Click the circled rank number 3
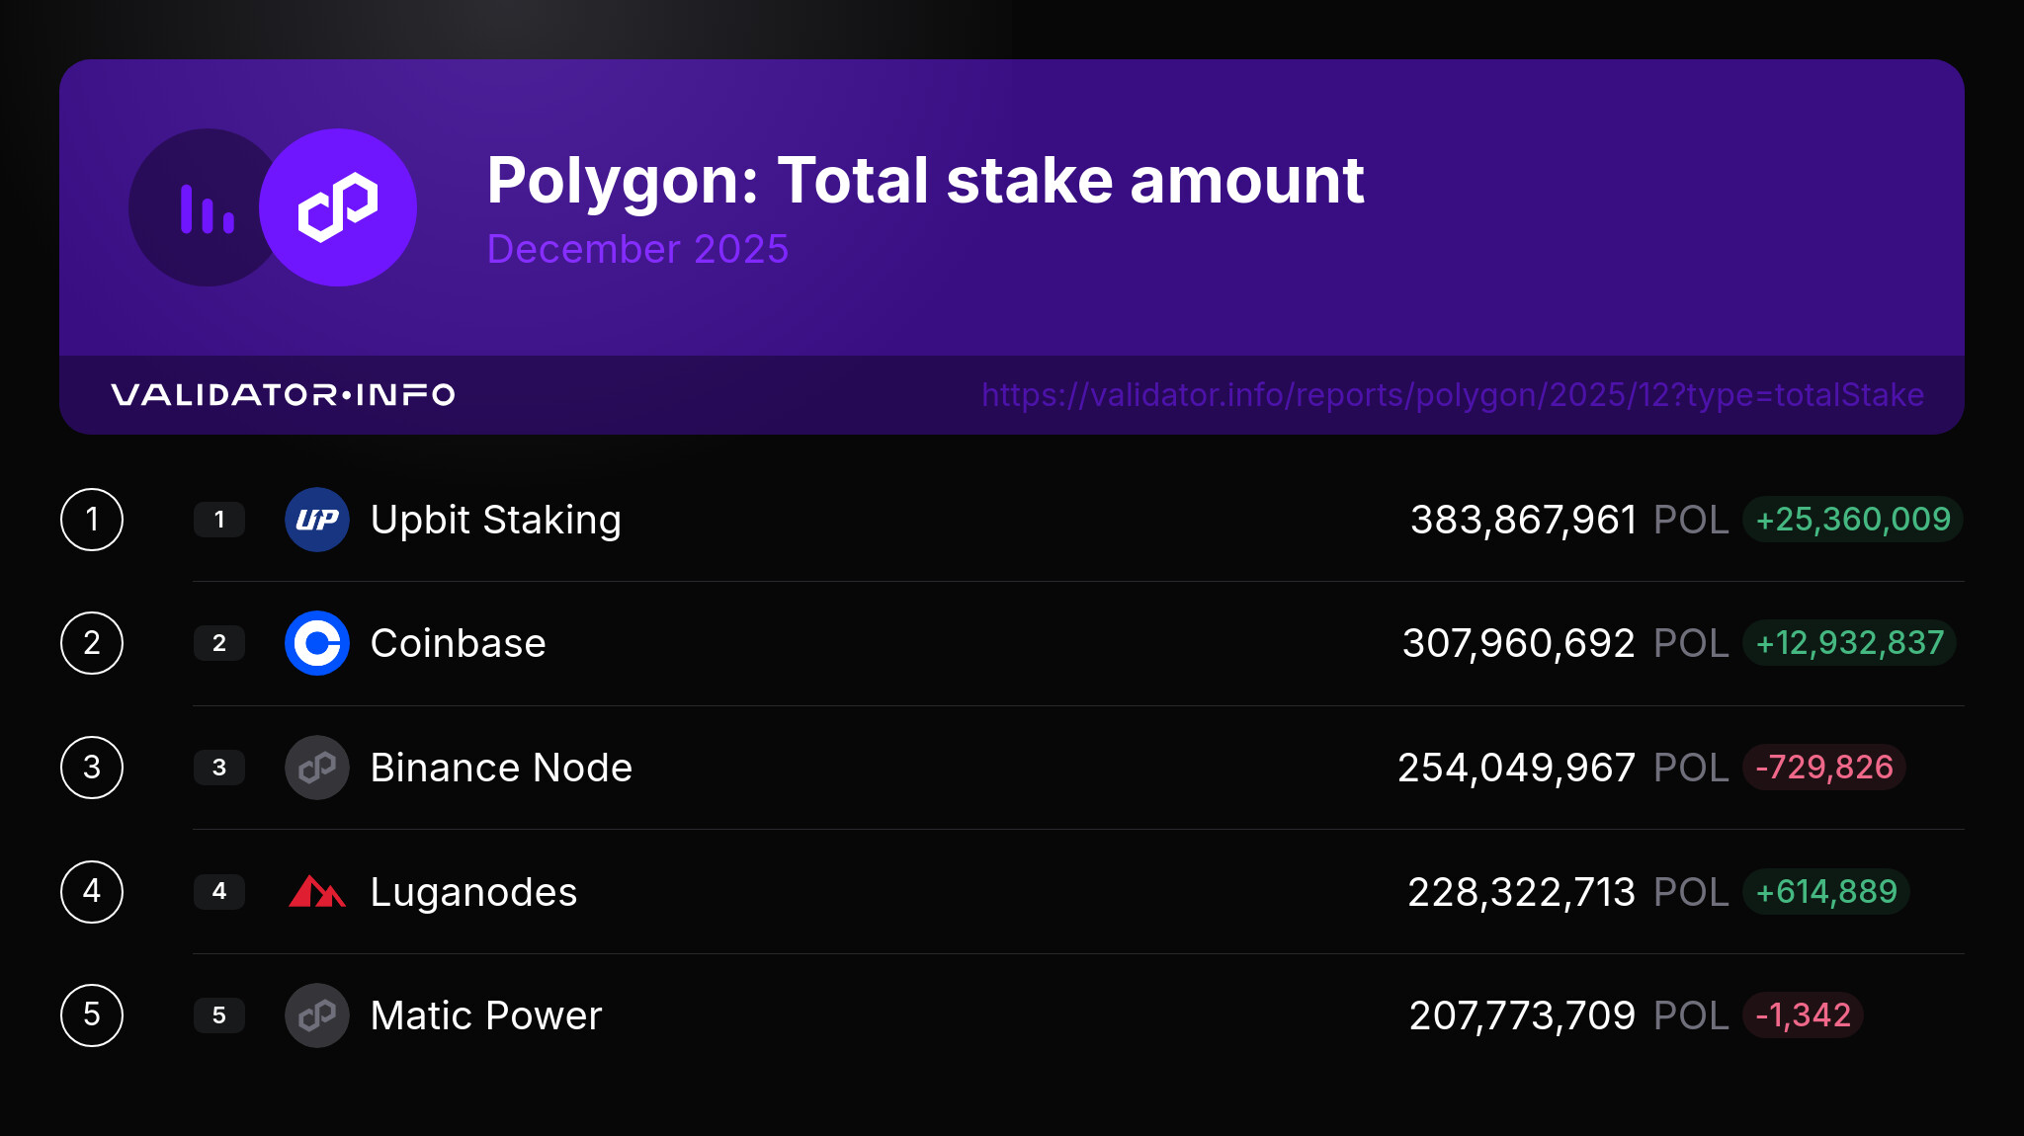Image resolution: width=2024 pixels, height=1136 pixels. 92,768
